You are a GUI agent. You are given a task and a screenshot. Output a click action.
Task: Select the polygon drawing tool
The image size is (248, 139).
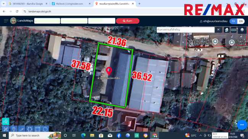coord(30,129)
